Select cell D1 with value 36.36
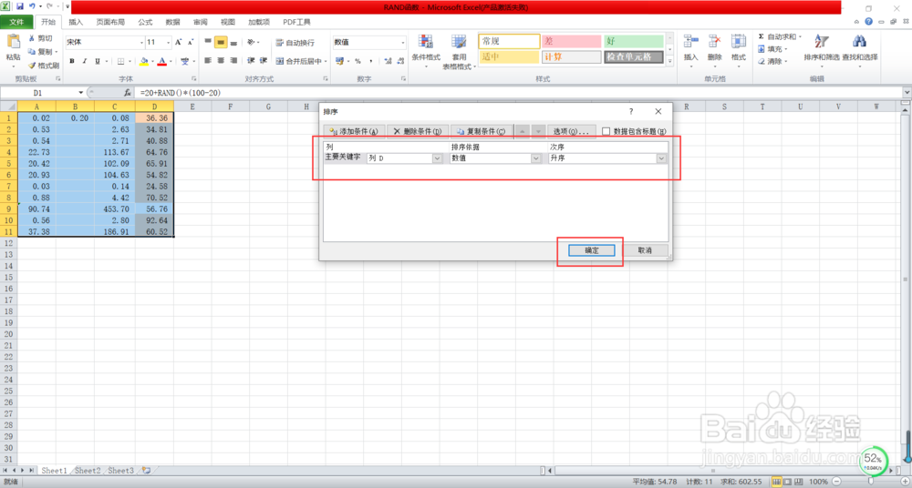Image resolution: width=912 pixels, height=488 pixels. click(154, 117)
